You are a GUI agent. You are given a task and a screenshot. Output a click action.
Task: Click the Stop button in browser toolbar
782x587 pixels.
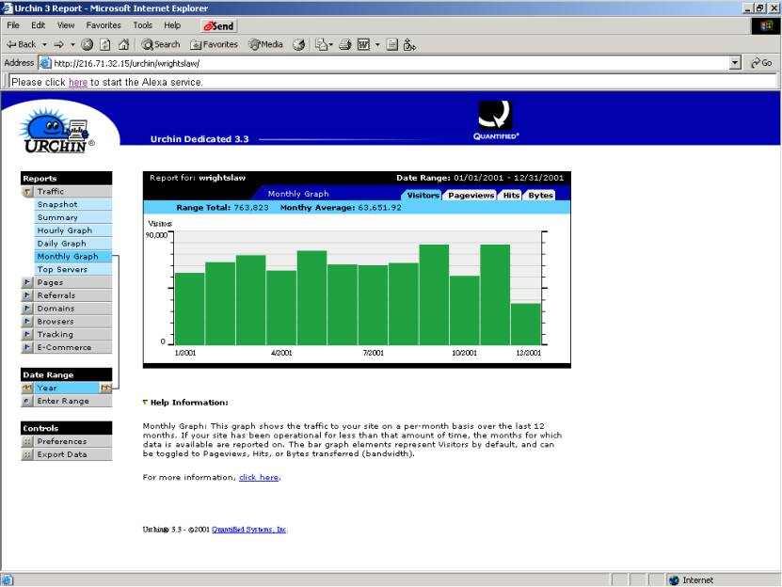(x=88, y=44)
